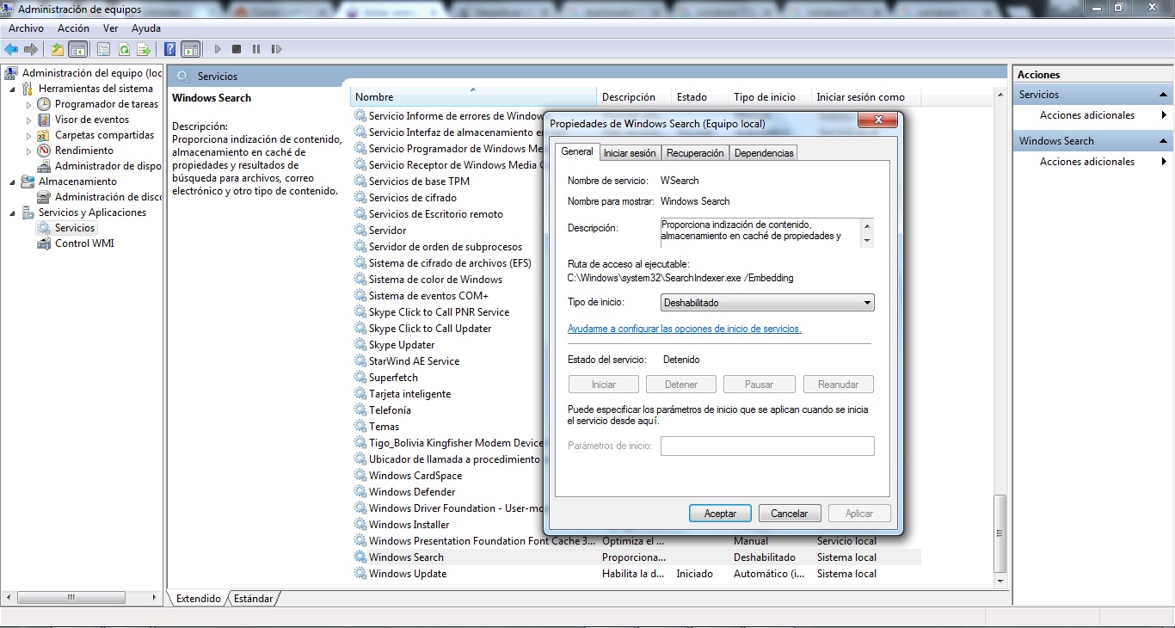
Task: Click the Up one level folder icon
Action: click(x=58, y=49)
